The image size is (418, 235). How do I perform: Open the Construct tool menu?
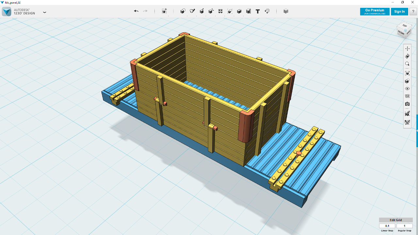pos(202,11)
